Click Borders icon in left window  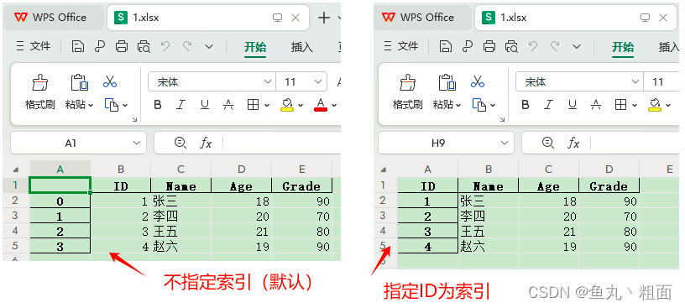coord(253,105)
